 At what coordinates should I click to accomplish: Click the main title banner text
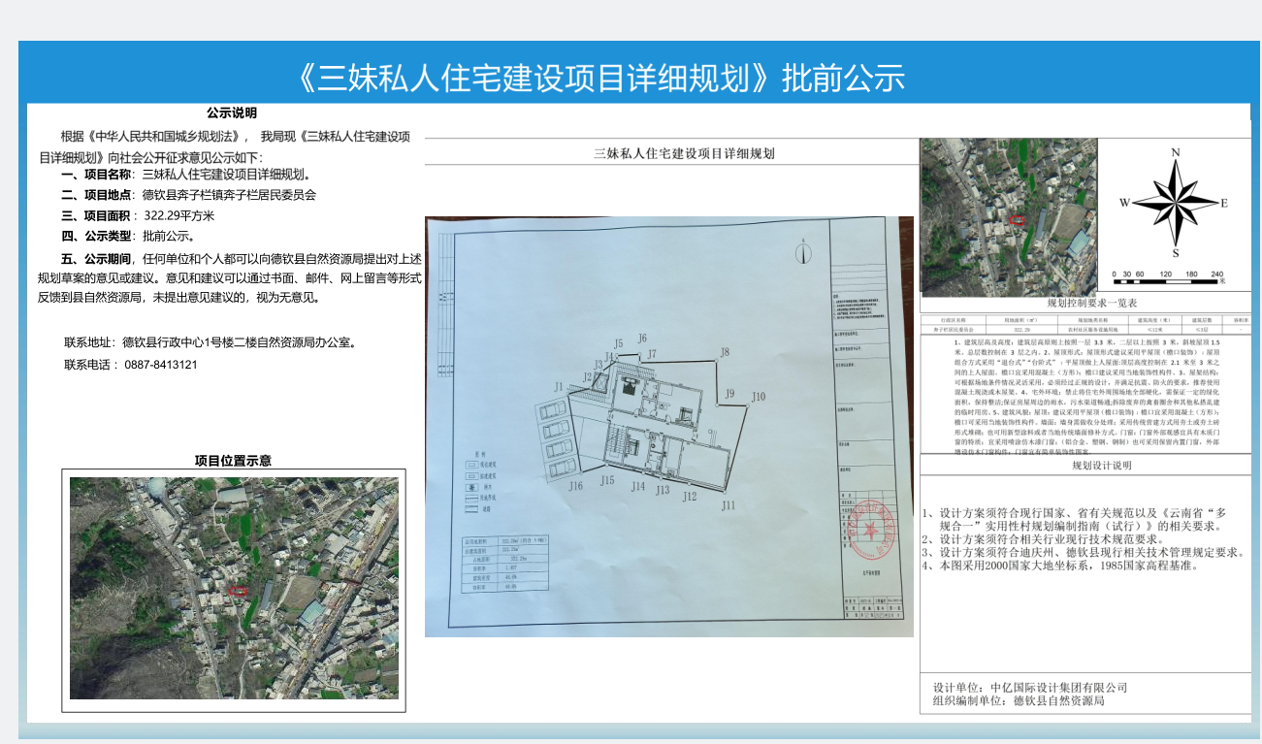coord(601,78)
